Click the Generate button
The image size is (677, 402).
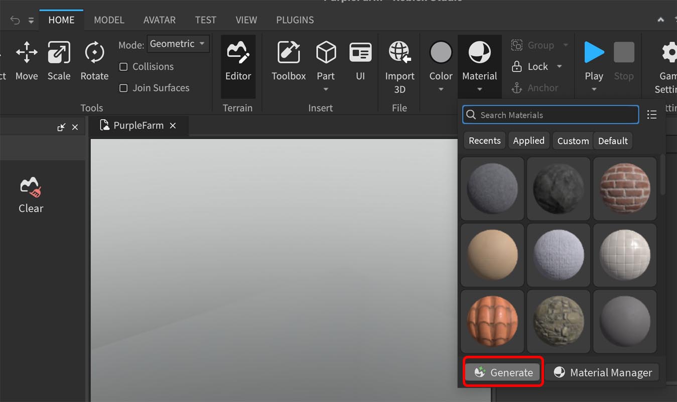click(x=503, y=372)
